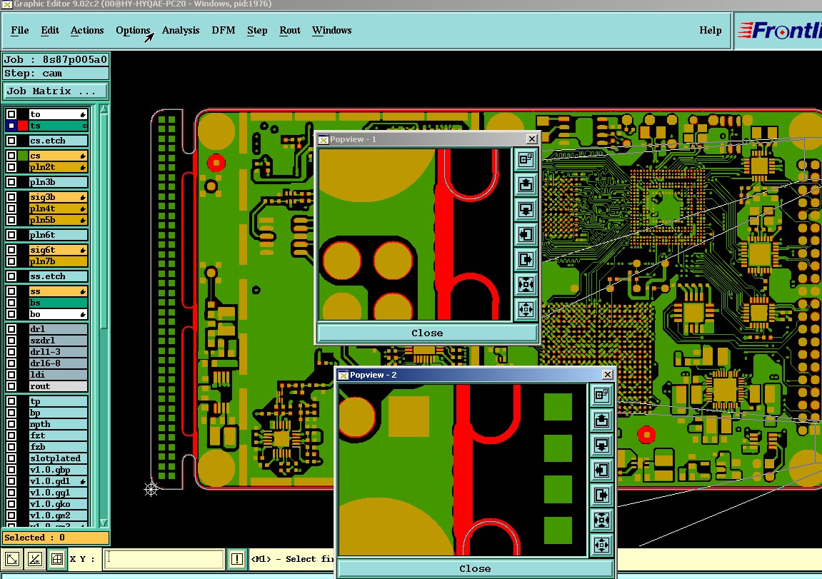Select layer row sig6t
This screenshot has height=579, width=822.
click(x=58, y=250)
